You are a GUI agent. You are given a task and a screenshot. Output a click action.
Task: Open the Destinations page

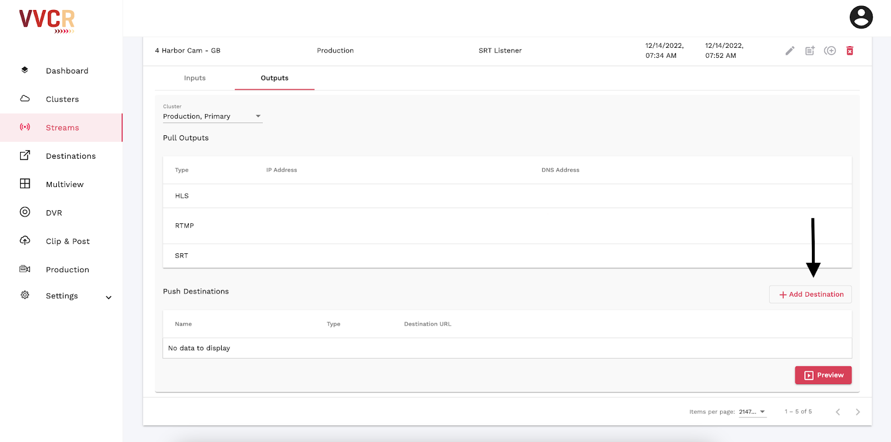pyautogui.click(x=71, y=156)
